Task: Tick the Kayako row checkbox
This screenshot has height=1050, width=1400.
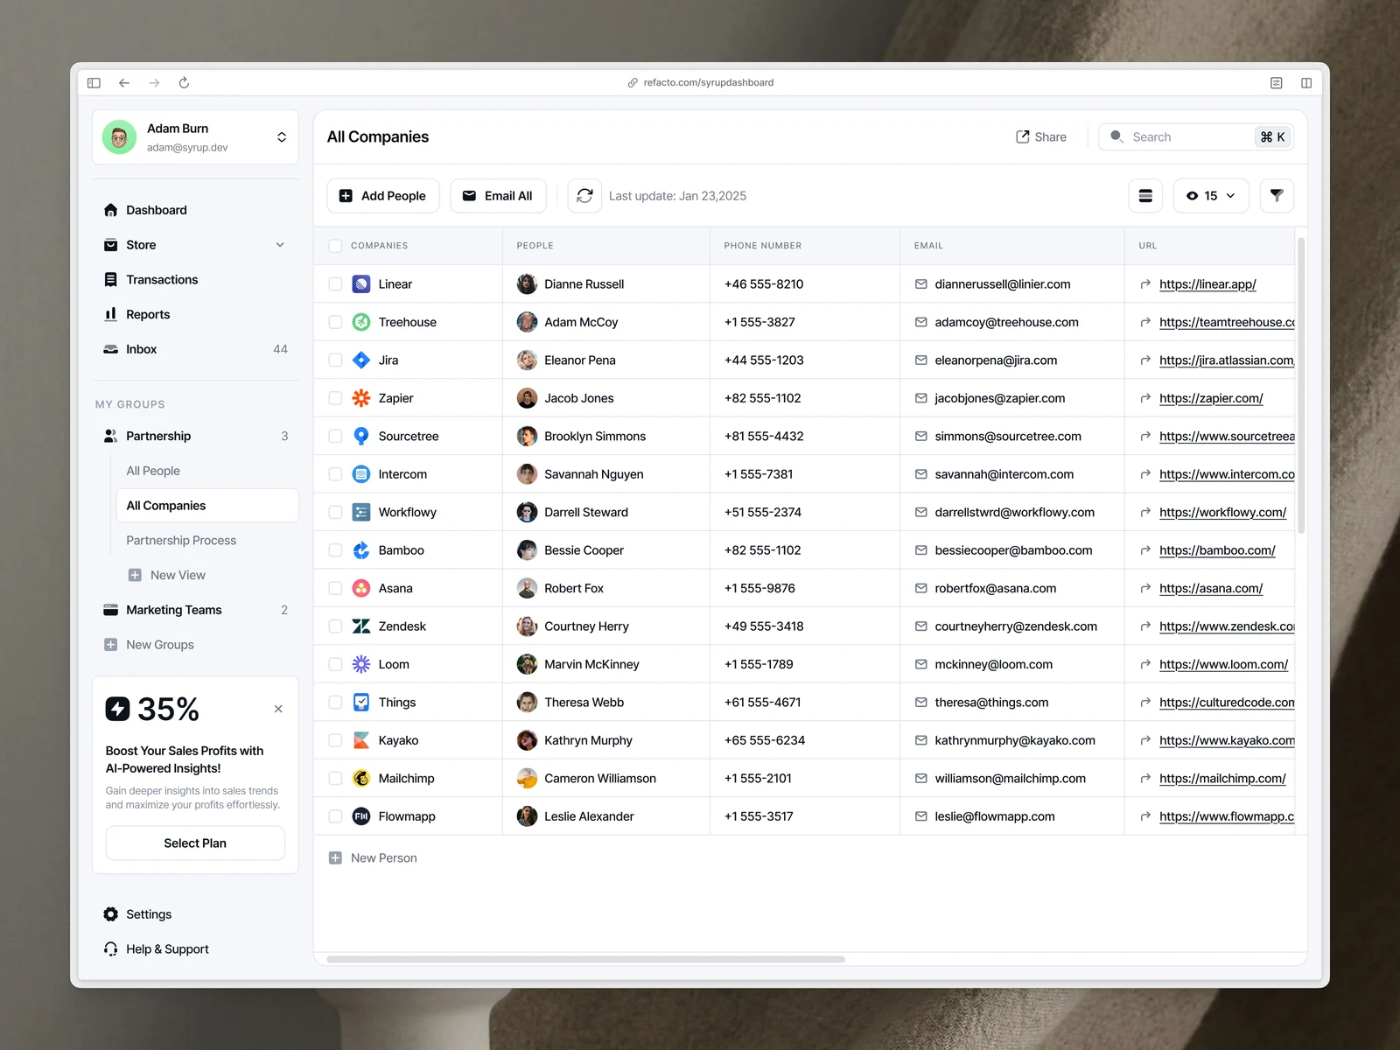Action: pyautogui.click(x=335, y=740)
